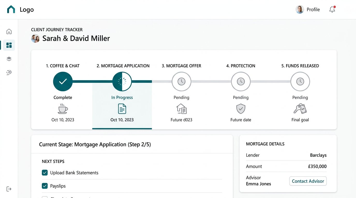Click the Coffee & Chat completed checkmark icon
The image size is (356, 198).
[x=63, y=81]
